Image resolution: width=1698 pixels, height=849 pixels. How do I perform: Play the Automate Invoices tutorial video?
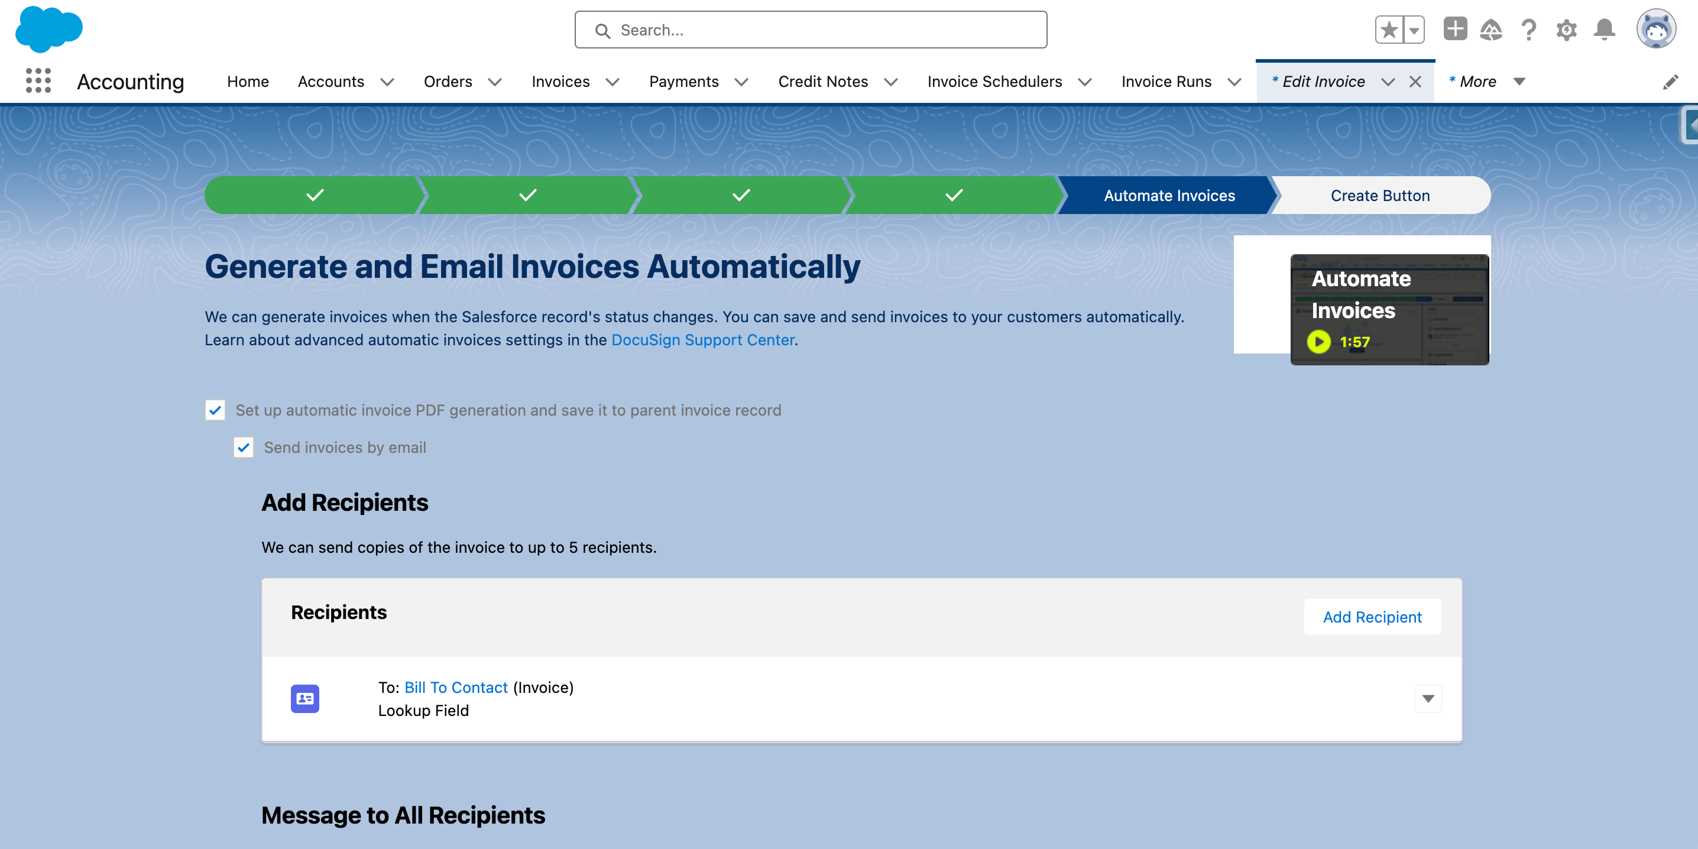point(1320,342)
